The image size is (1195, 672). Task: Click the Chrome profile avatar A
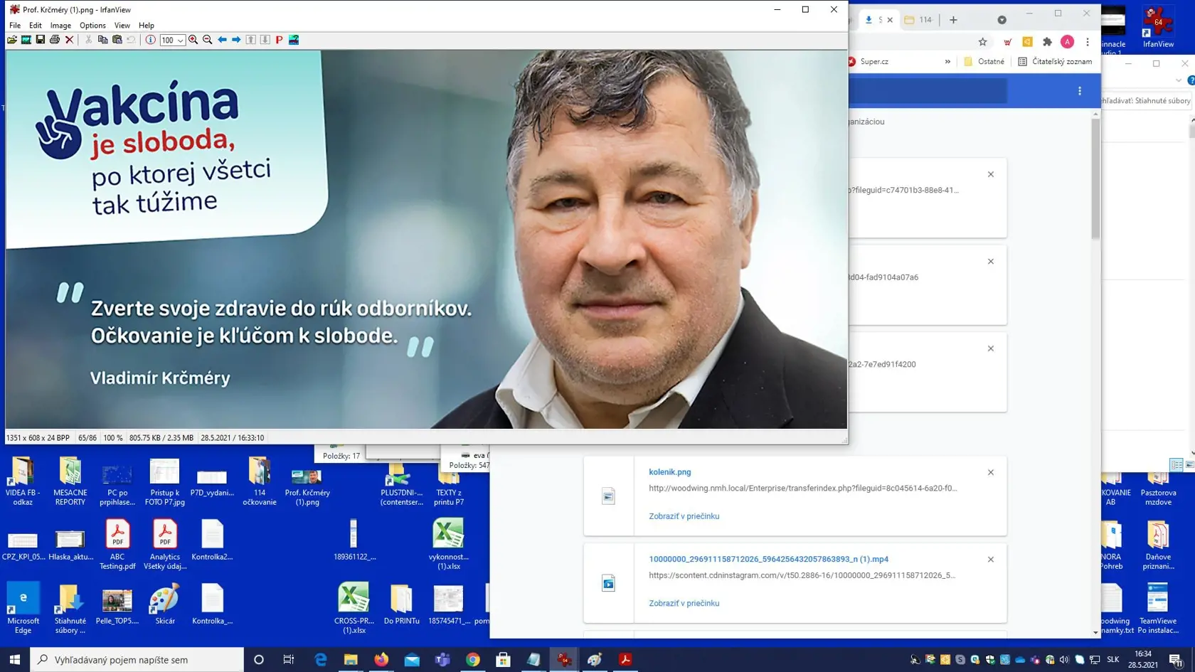click(1067, 42)
